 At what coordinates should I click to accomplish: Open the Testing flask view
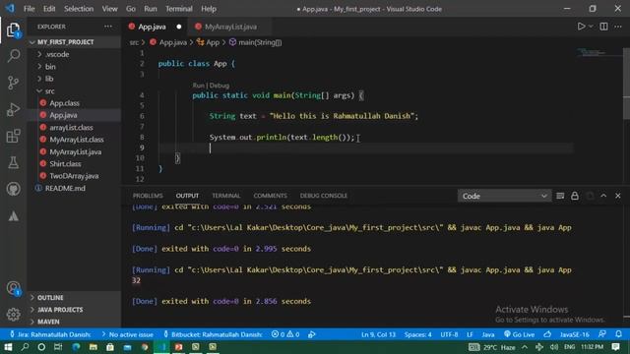point(13,162)
